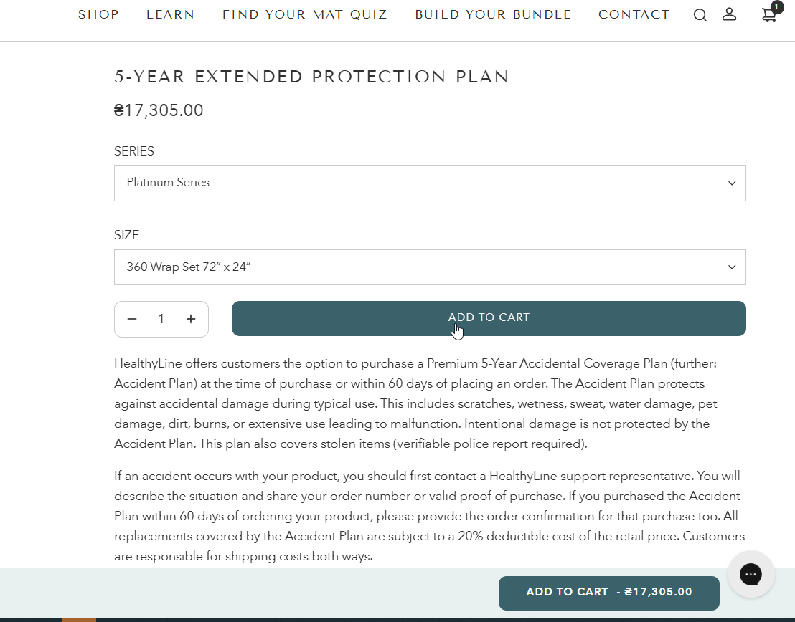Increase quantity with the plus icon

[x=191, y=319]
